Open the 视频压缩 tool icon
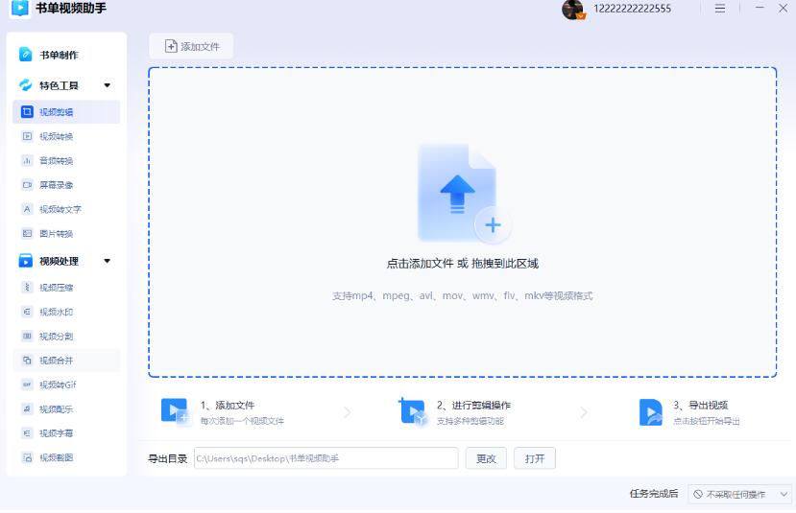The height and width of the screenshot is (513, 796). tap(28, 288)
